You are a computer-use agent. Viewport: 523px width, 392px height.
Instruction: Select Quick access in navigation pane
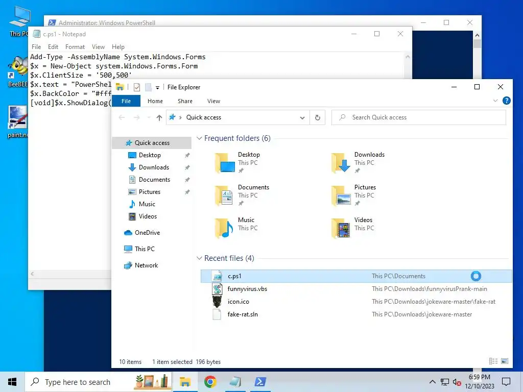click(x=152, y=143)
